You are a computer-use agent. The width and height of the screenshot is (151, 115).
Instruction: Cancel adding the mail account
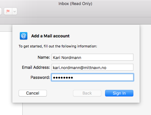(x=33, y=93)
